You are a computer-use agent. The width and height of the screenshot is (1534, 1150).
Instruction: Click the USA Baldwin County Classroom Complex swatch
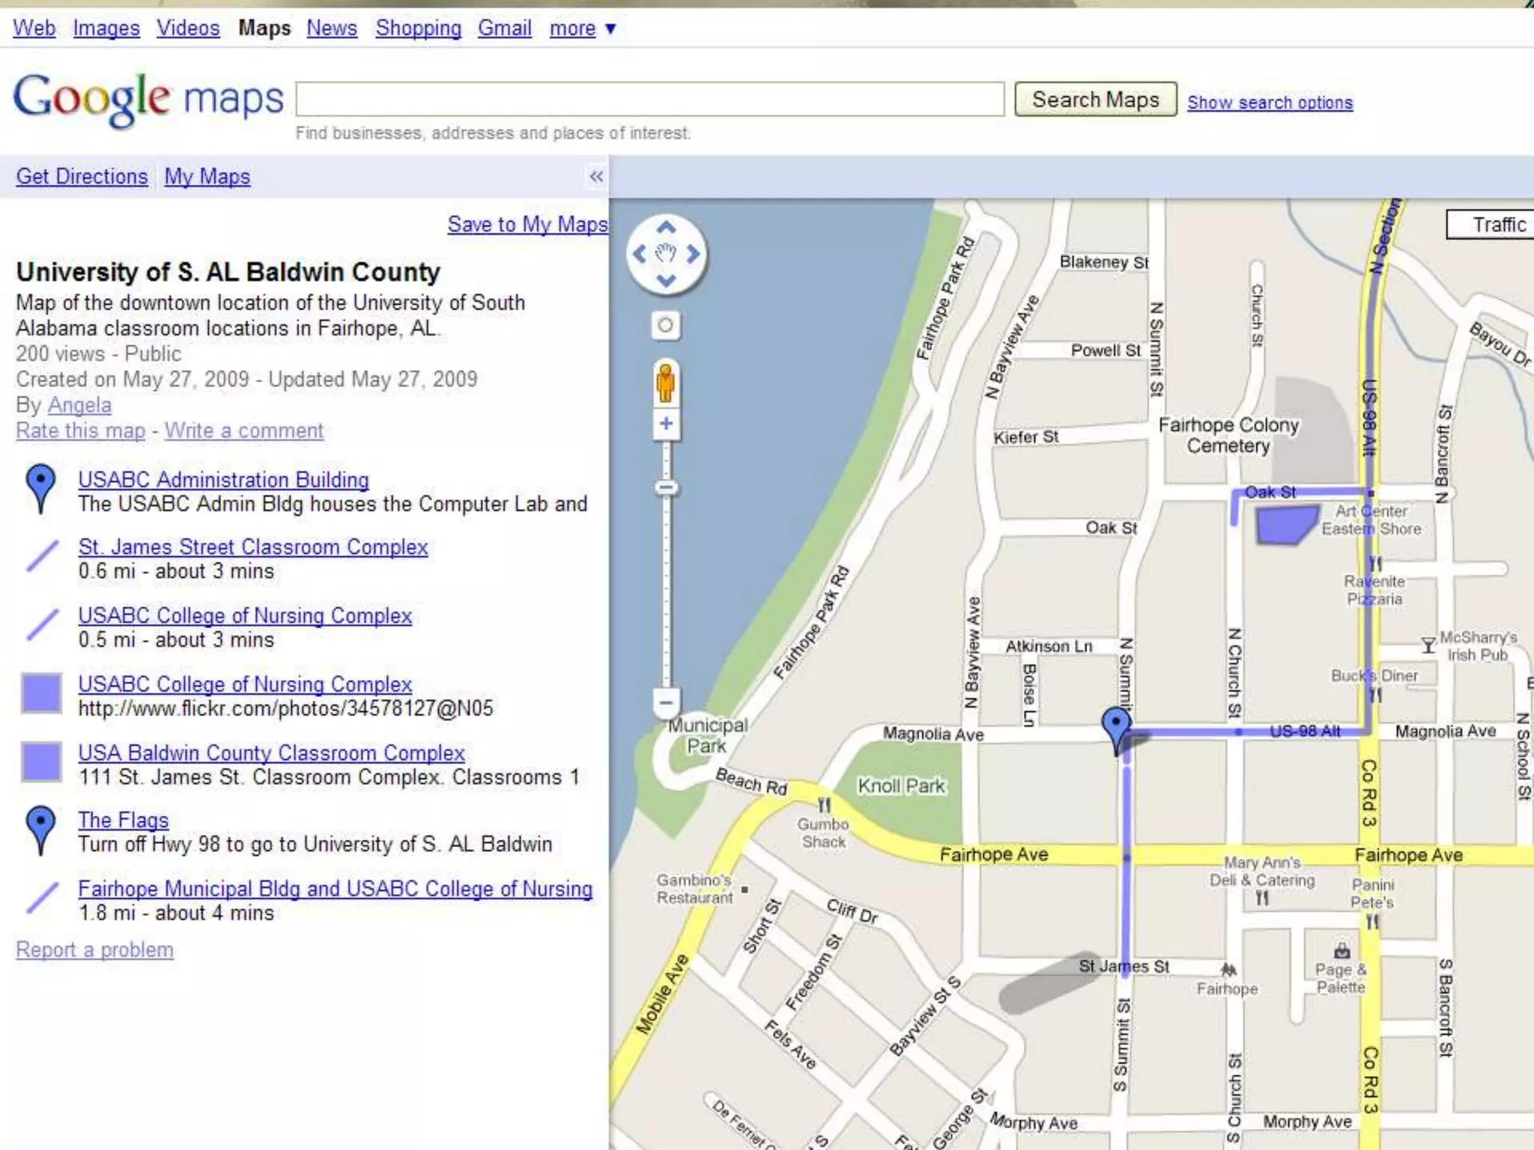[x=41, y=761]
